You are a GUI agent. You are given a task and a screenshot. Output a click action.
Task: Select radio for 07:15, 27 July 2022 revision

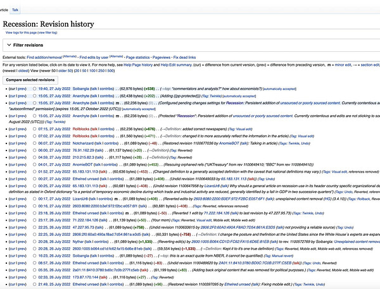[x=34, y=129]
